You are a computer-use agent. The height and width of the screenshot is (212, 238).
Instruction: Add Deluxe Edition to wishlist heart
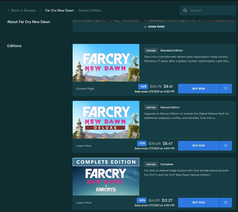click(x=226, y=145)
